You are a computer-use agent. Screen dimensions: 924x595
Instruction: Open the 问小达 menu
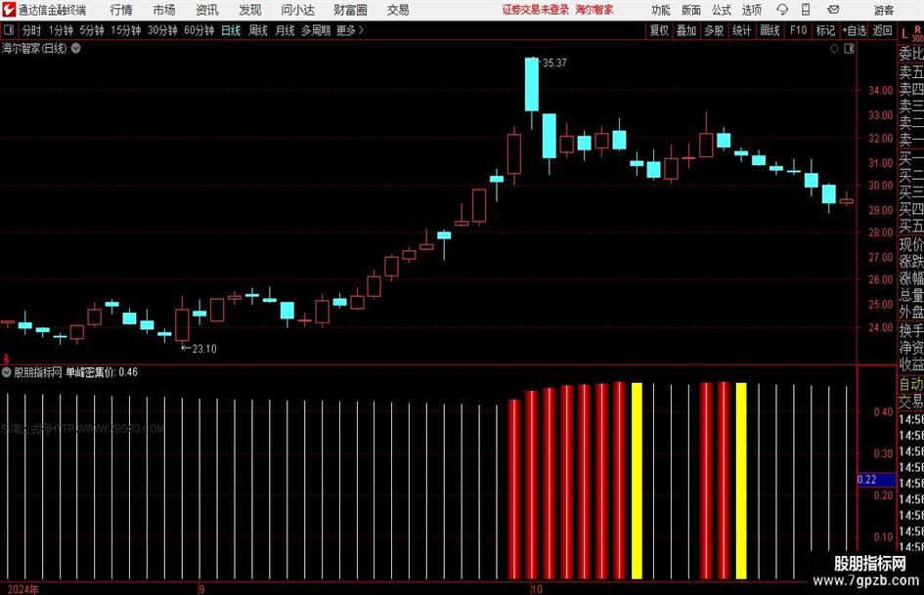pyautogui.click(x=297, y=10)
